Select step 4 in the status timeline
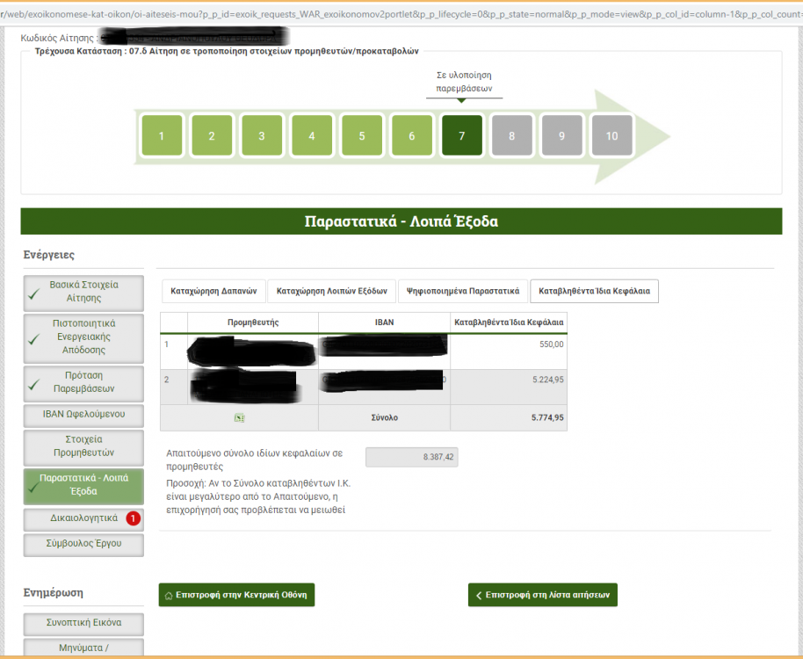 pyautogui.click(x=312, y=136)
